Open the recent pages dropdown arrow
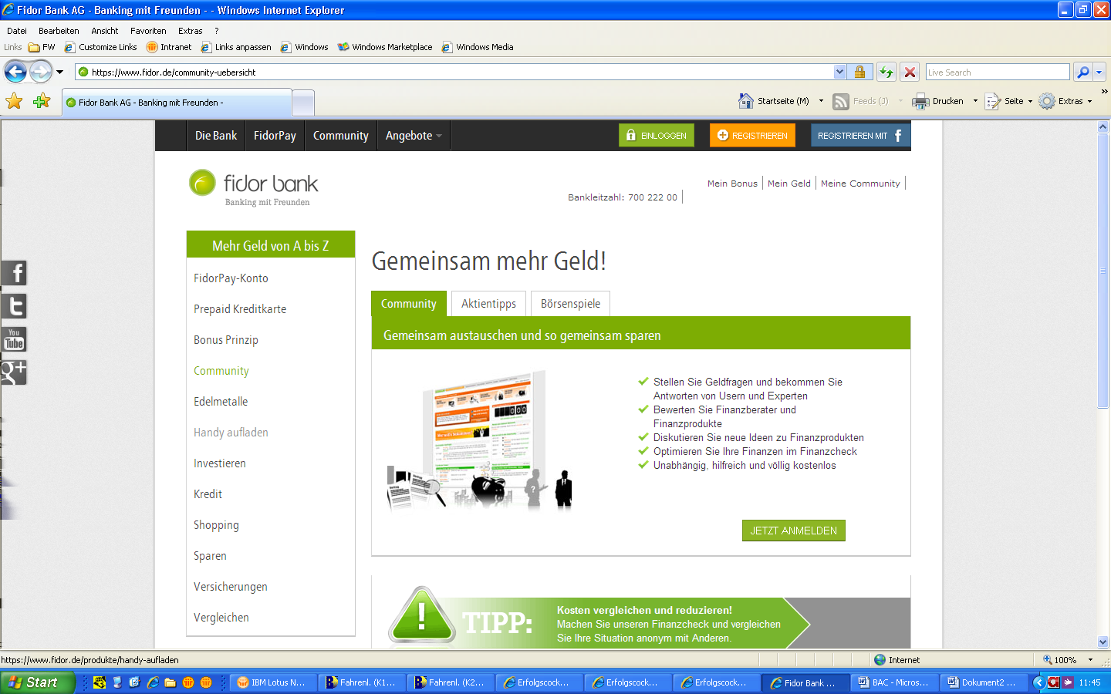The image size is (1111, 694). click(x=59, y=72)
